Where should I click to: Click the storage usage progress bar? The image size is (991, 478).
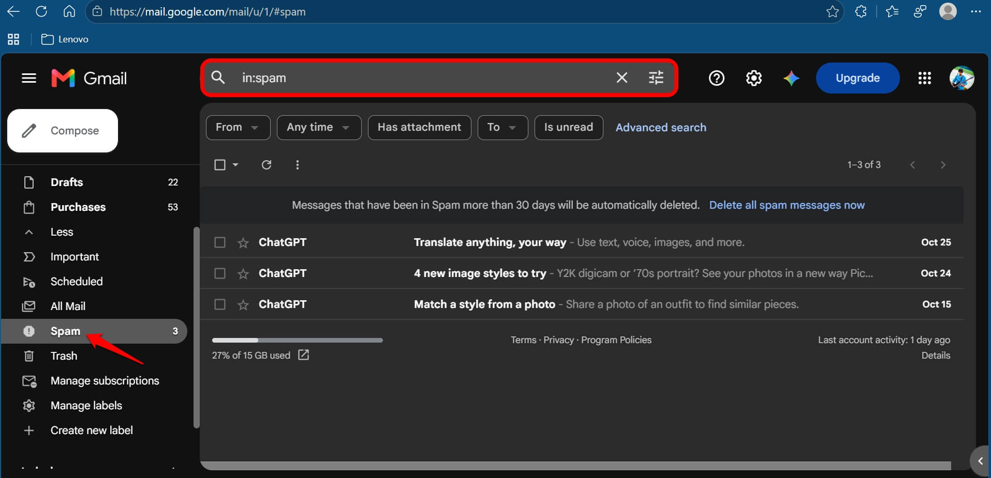click(297, 340)
